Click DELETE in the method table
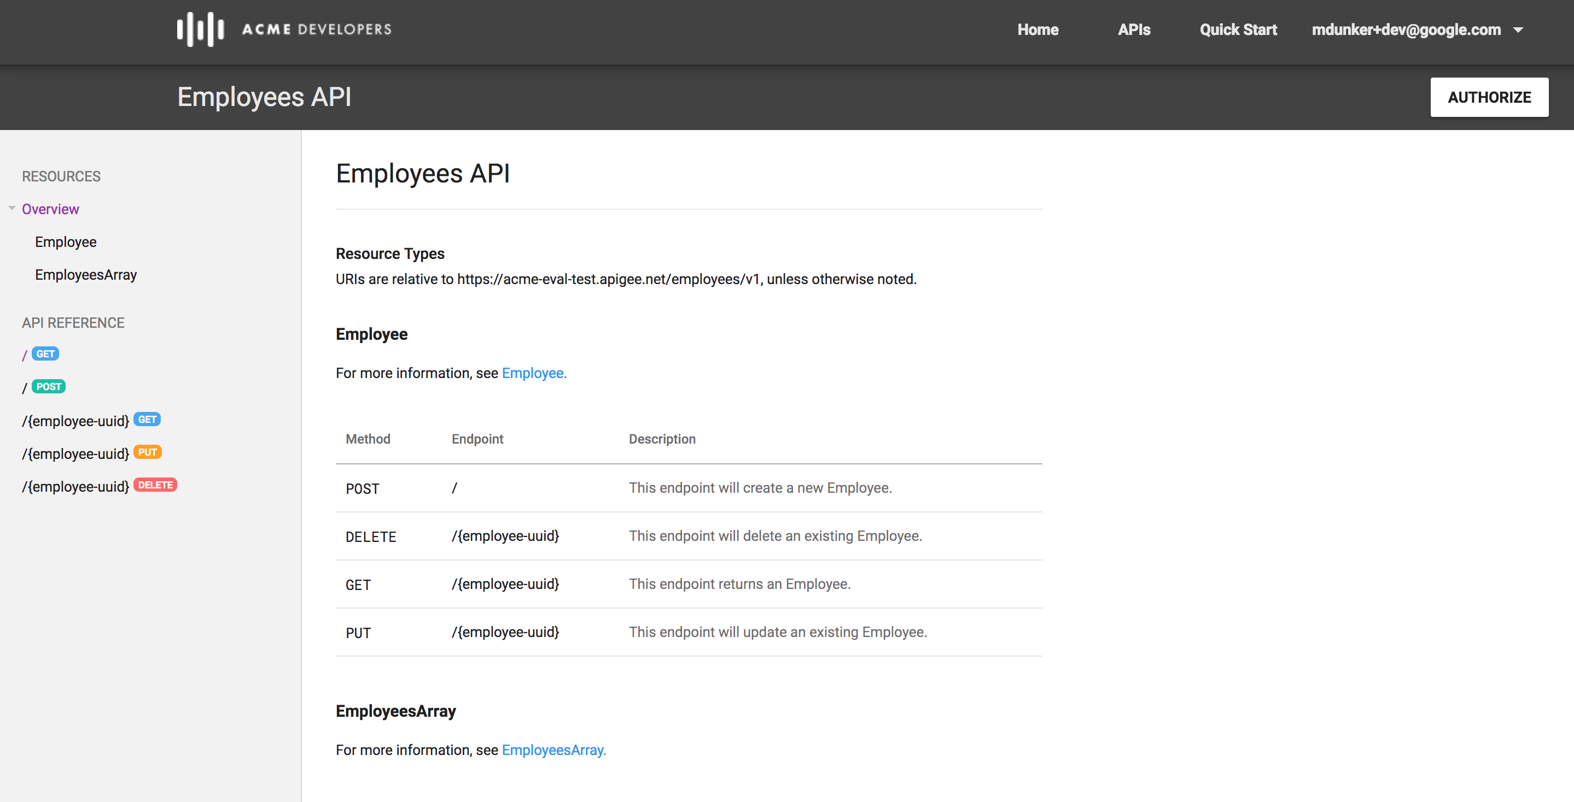The image size is (1574, 802). pyautogui.click(x=371, y=537)
